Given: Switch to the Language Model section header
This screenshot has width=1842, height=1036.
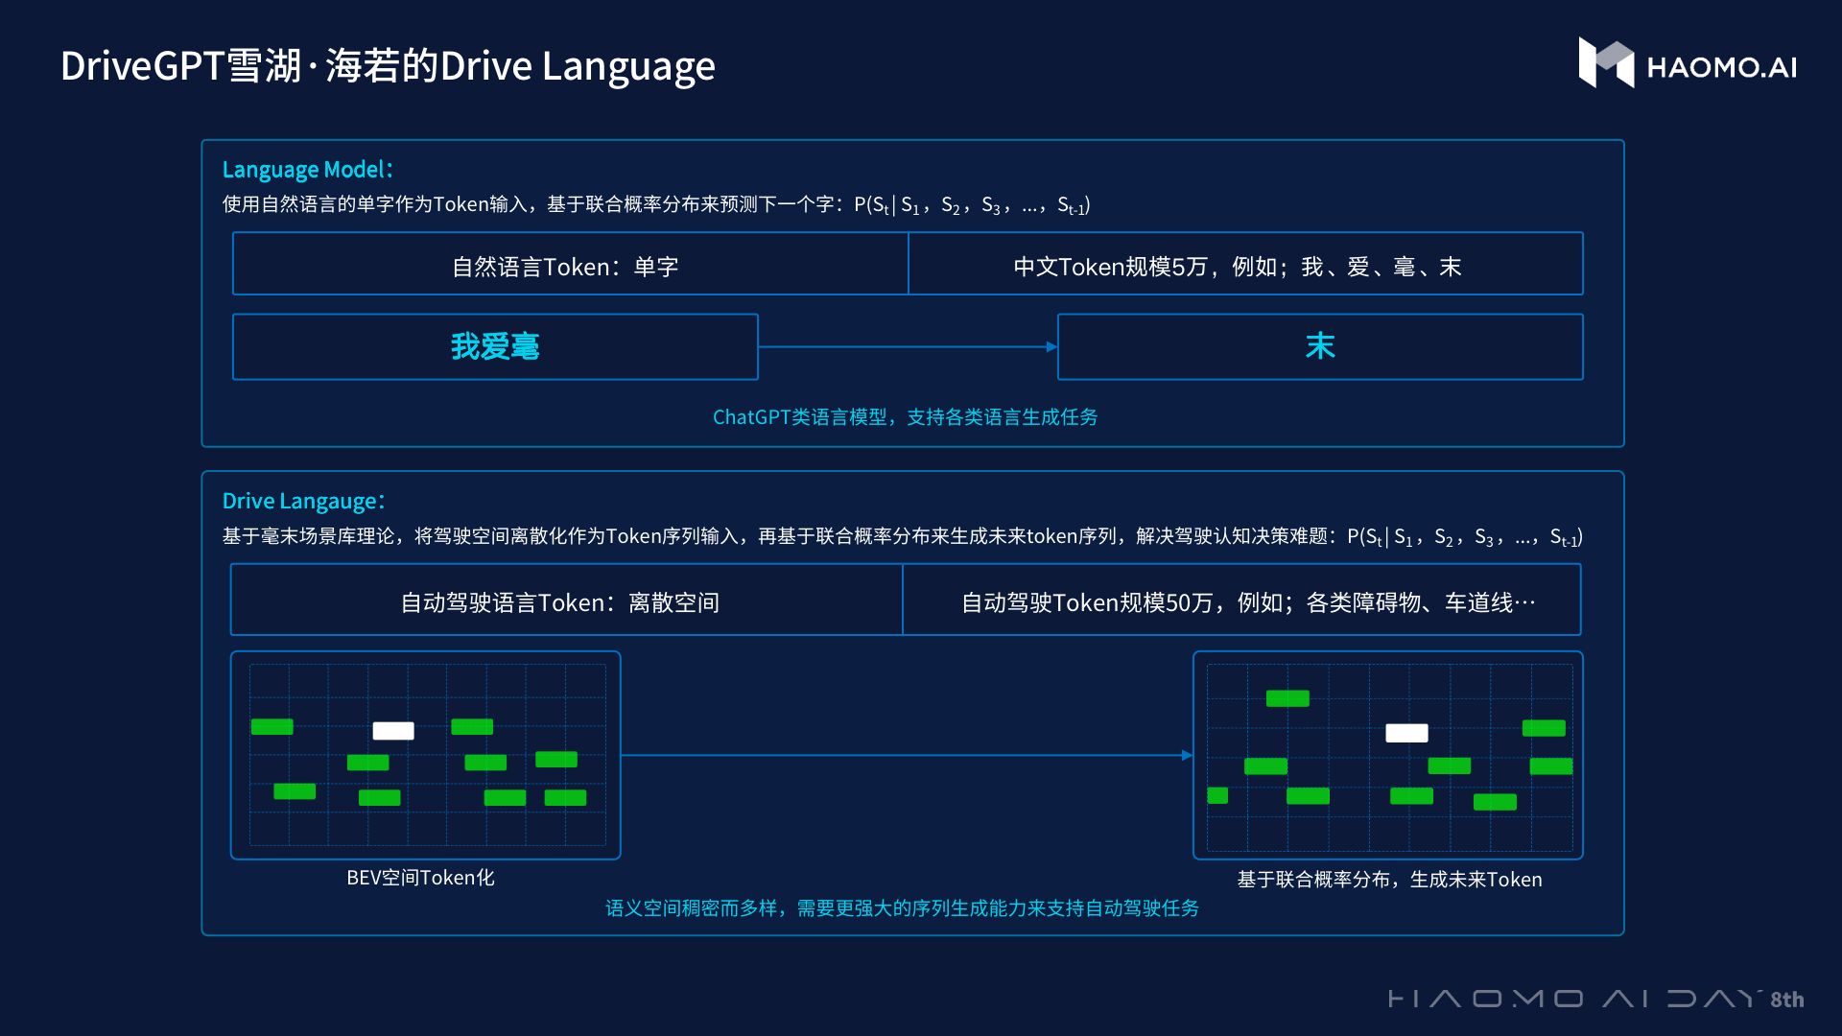Looking at the screenshot, I should 307,169.
